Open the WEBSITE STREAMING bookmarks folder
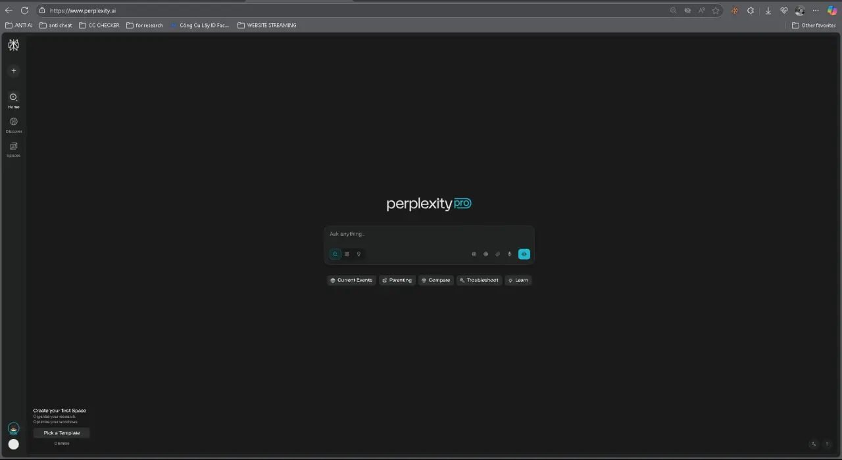This screenshot has height=460, width=842. [267, 25]
